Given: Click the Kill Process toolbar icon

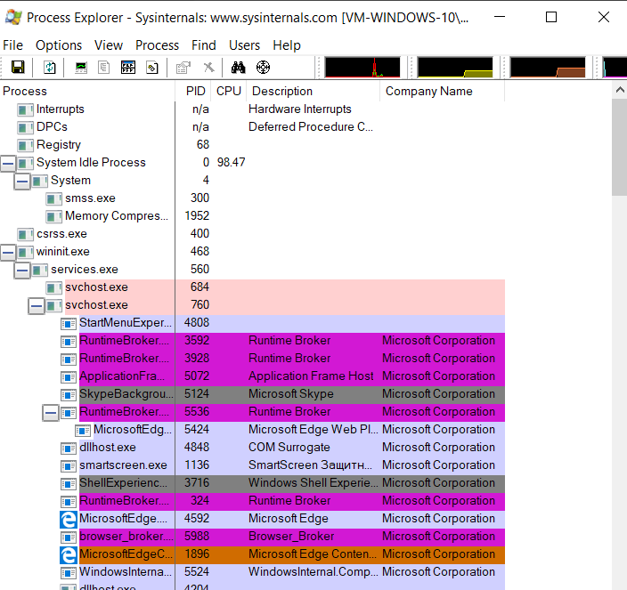Looking at the screenshot, I should (208, 67).
